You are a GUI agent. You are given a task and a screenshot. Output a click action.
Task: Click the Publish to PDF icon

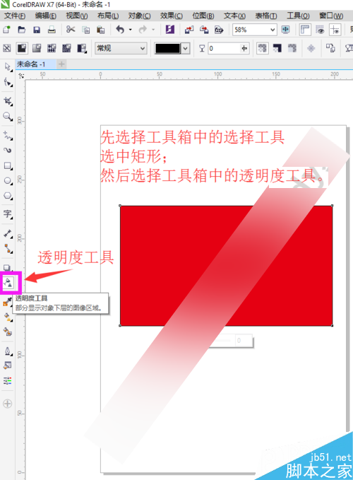coord(219,30)
